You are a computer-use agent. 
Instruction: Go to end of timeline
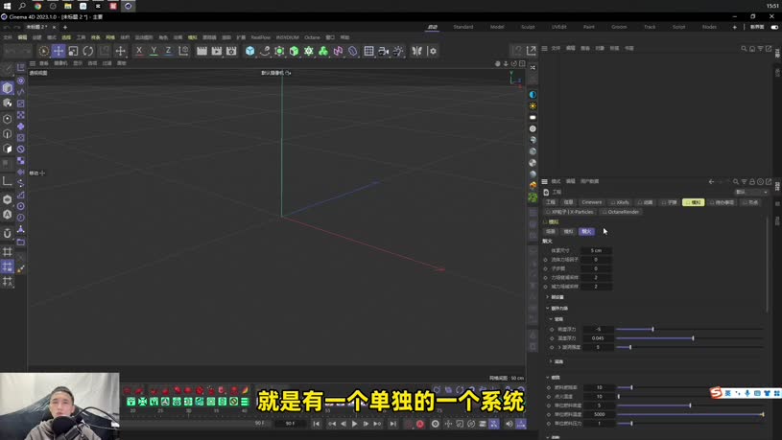[393, 424]
